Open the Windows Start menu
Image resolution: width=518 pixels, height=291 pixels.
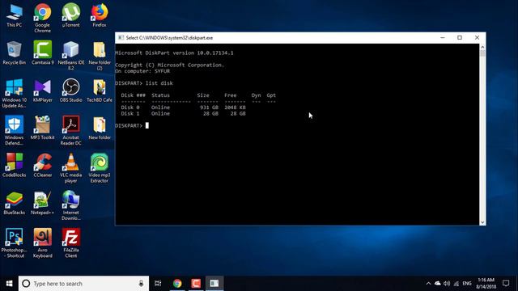[9, 284]
